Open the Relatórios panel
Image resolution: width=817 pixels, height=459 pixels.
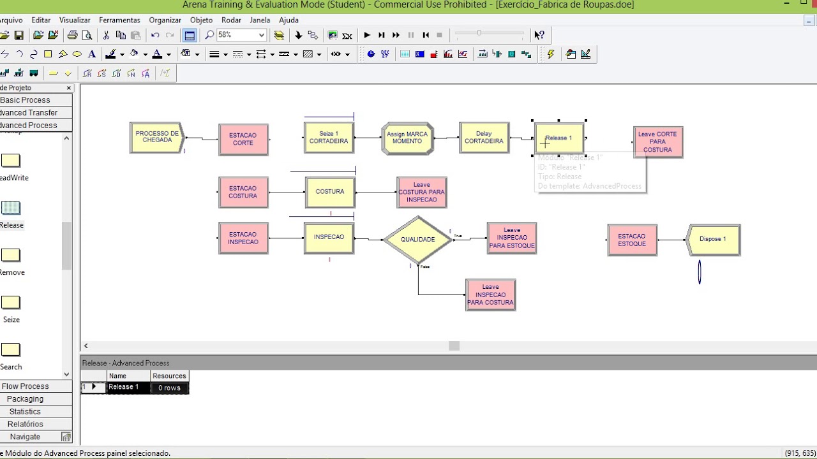(36, 424)
